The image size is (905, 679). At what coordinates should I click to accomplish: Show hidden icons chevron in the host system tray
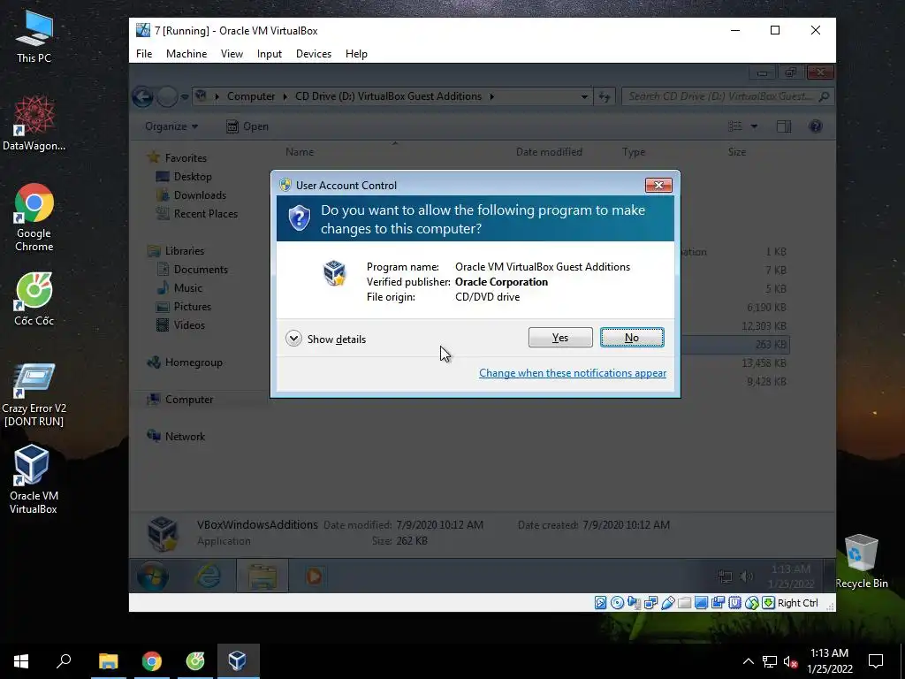tap(748, 661)
